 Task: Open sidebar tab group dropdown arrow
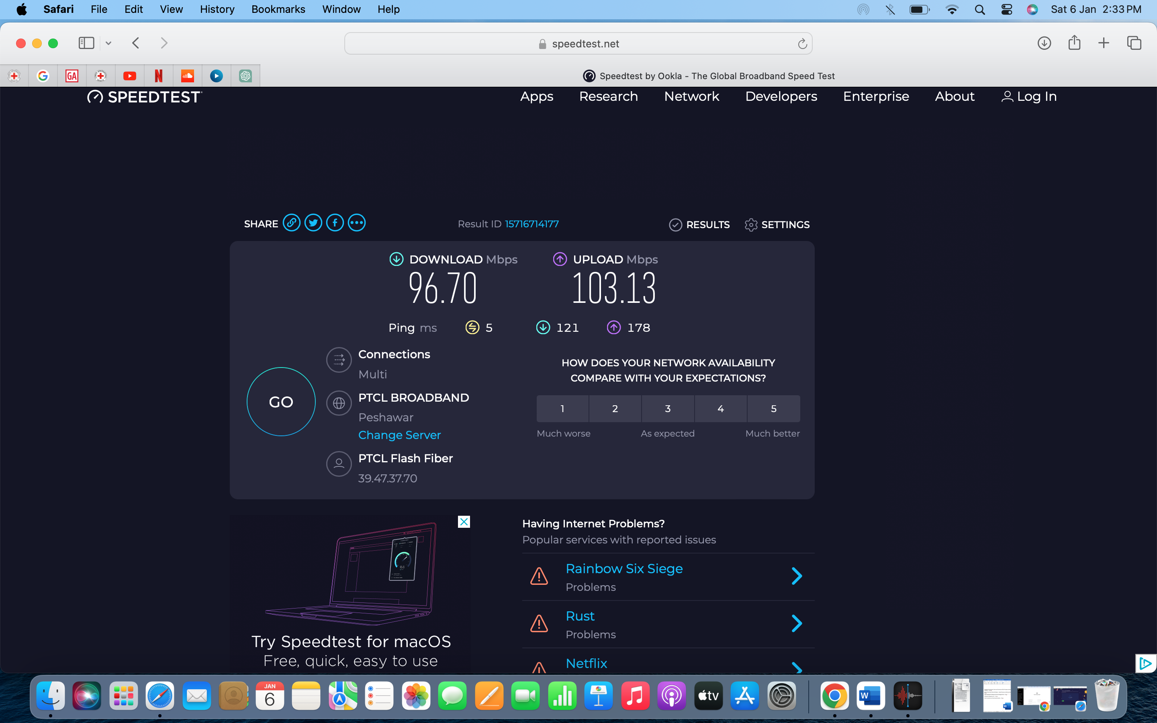click(x=108, y=43)
